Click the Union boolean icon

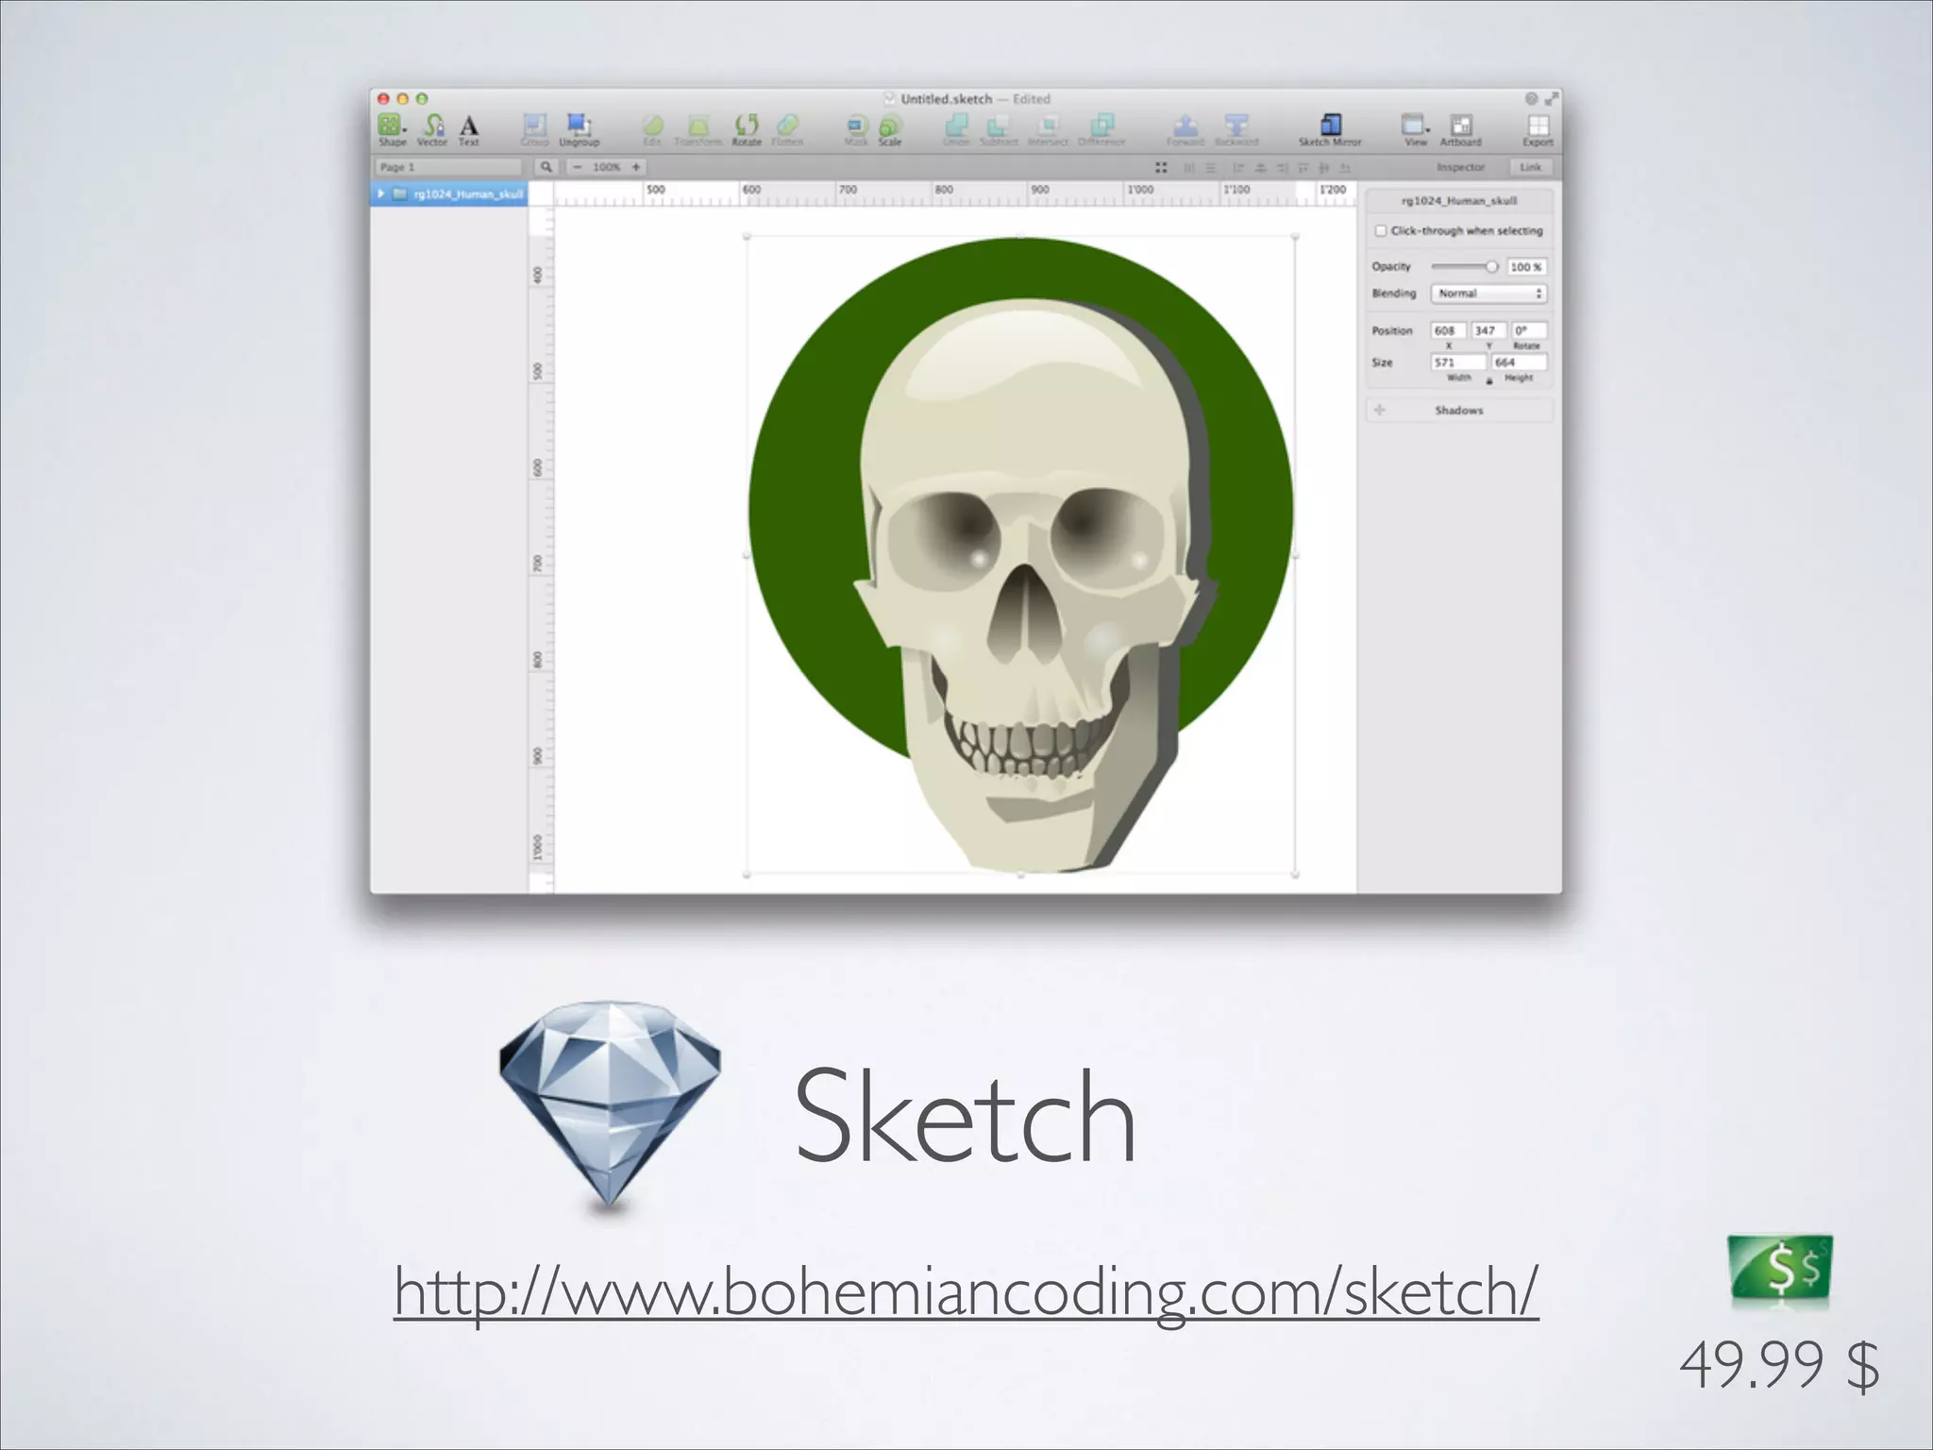pyautogui.click(x=956, y=129)
